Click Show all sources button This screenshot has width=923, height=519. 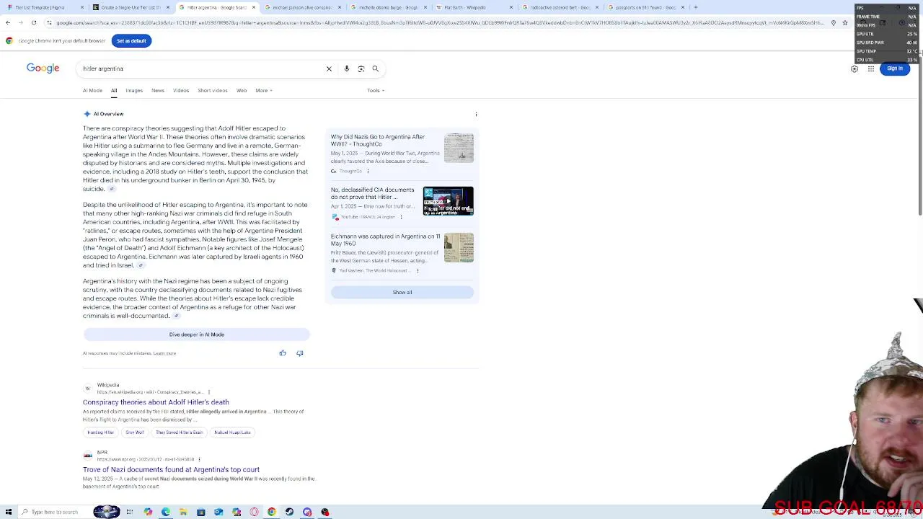tap(402, 292)
